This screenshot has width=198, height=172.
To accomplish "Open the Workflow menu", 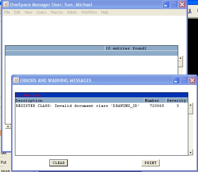I will (x=89, y=12).
